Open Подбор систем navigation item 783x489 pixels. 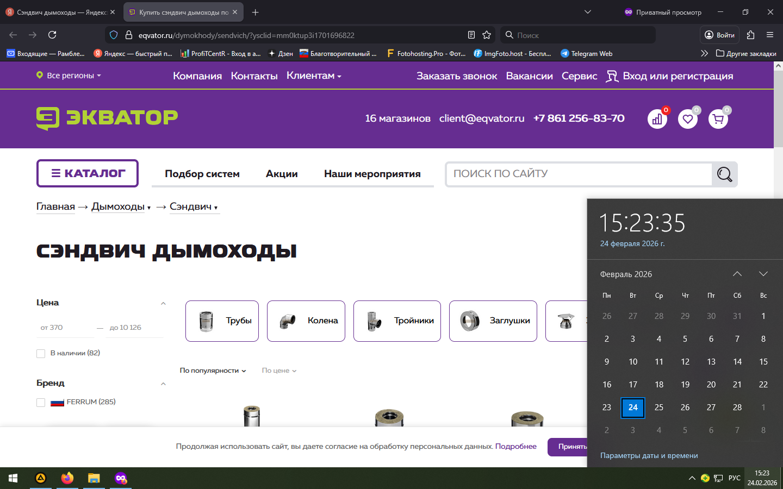[x=202, y=174]
